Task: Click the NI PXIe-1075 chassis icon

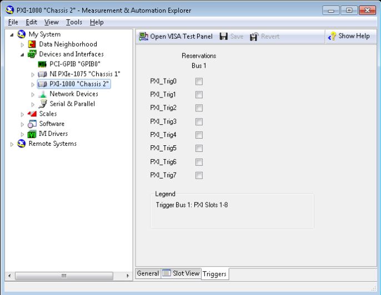Action: tap(42, 74)
